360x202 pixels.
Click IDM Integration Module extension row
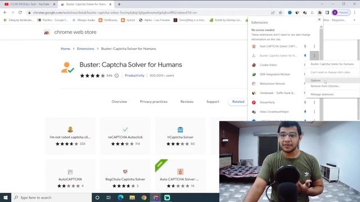274,75
